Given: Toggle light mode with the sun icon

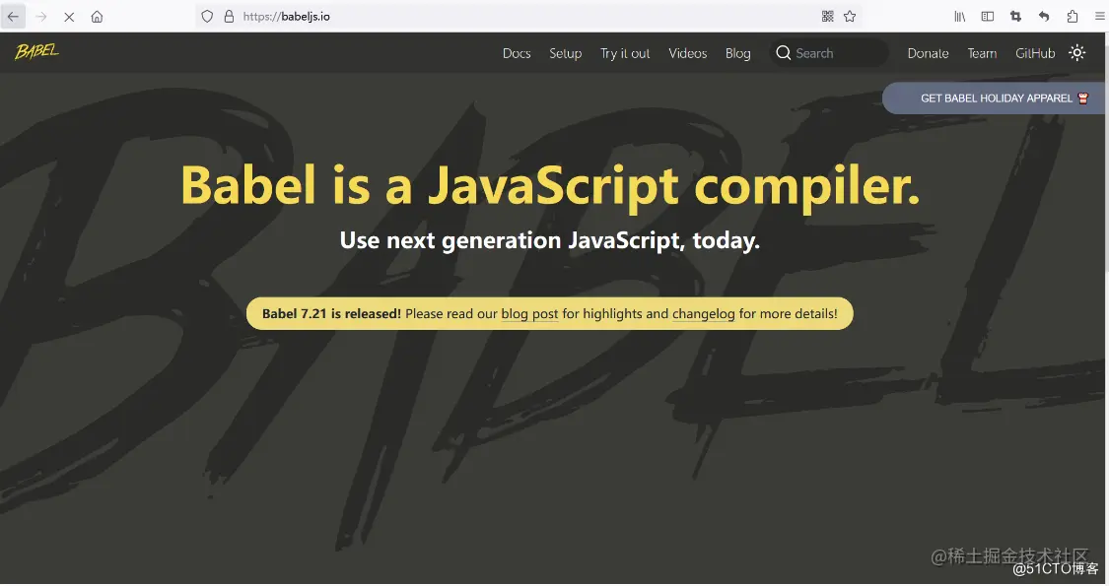Looking at the screenshot, I should pos(1077,53).
